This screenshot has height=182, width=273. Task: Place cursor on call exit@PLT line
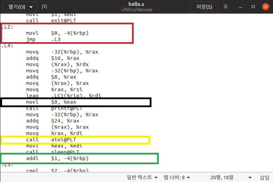point(51,21)
